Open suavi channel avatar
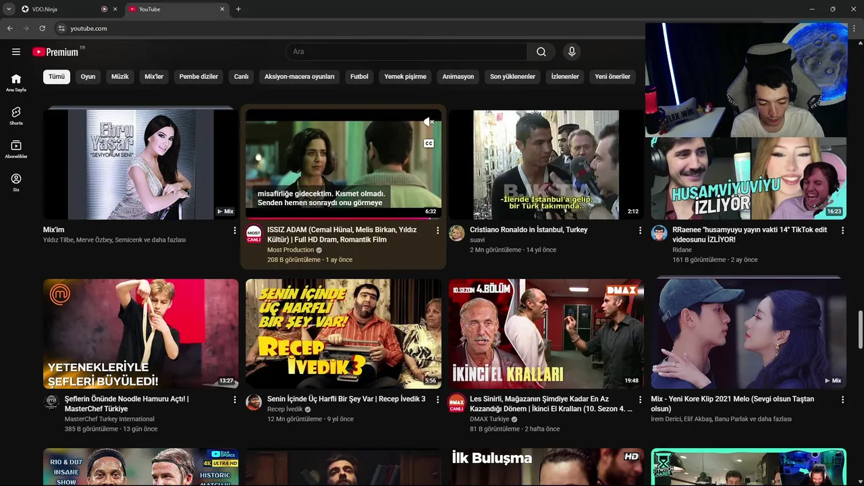The width and height of the screenshot is (864, 486). [x=456, y=234]
